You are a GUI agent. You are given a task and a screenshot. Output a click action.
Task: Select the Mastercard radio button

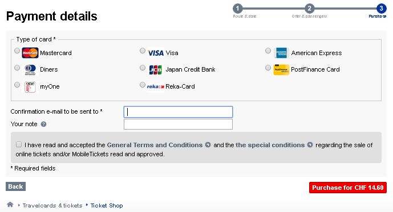[17, 51]
